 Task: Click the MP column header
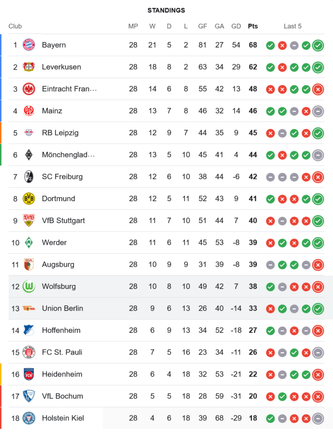(x=133, y=26)
